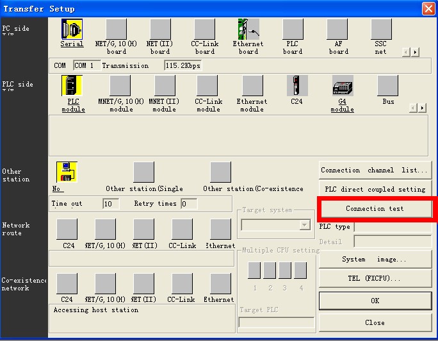This screenshot has width=438, height=341.
Task: Select the CC-Link board icon
Action: point(204,29)
